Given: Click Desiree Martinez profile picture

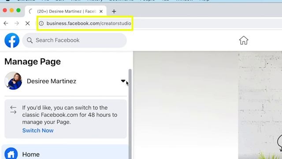Looking at the screenshot, I should 13,81.
